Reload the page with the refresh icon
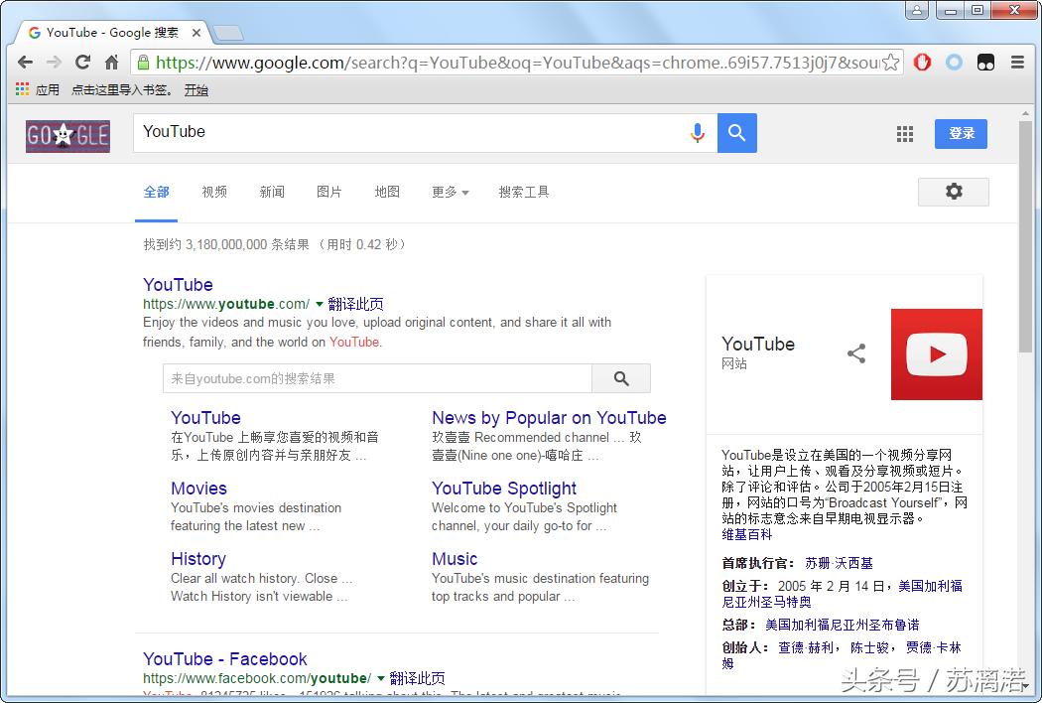This screenshot has height=703, width=1042. pyautogui.click(x=82, y=62)
